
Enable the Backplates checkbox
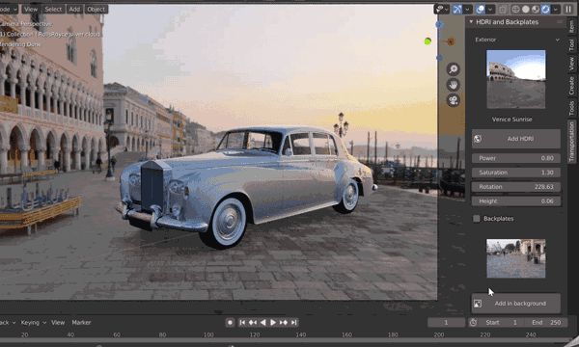pos(477,219)
